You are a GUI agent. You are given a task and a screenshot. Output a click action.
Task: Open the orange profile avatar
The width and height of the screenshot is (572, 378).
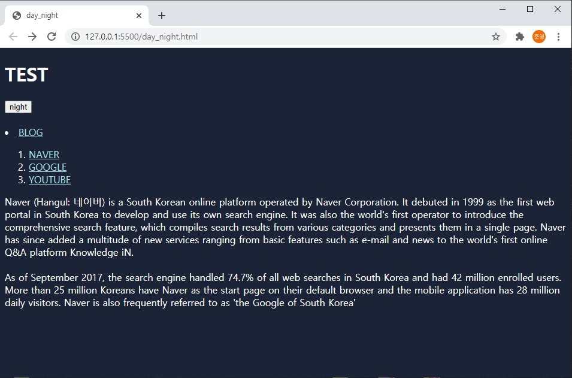[x=539, y=37]
